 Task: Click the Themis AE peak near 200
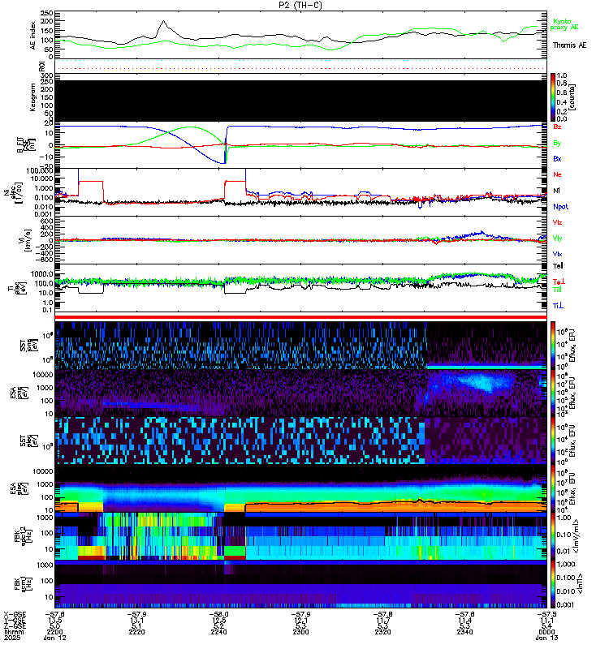point(164,21)
